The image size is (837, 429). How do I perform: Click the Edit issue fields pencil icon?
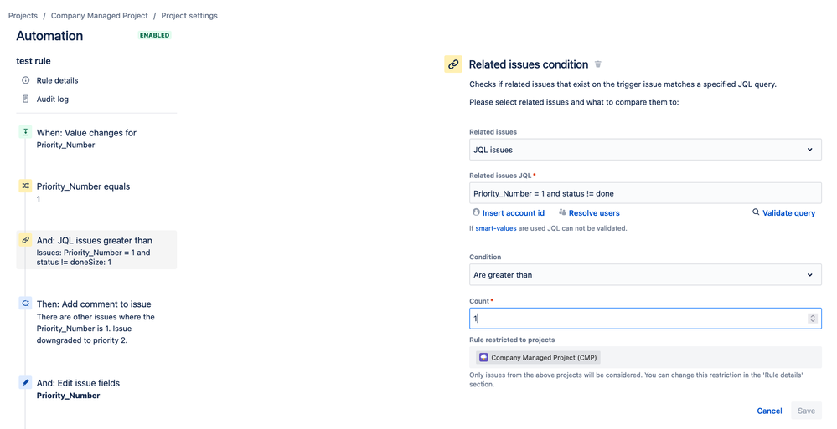click(26, 383)
